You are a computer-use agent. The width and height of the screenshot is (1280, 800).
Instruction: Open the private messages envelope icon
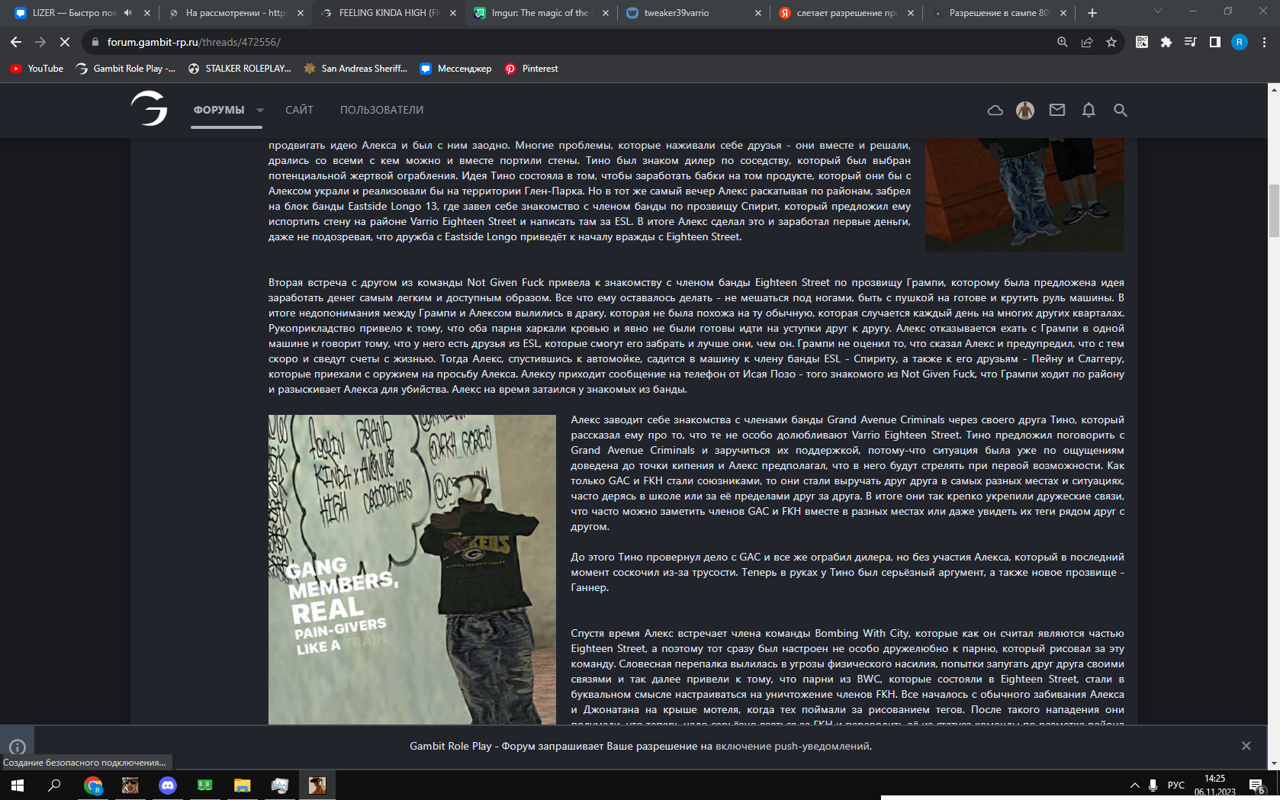tap(1056, 111)
